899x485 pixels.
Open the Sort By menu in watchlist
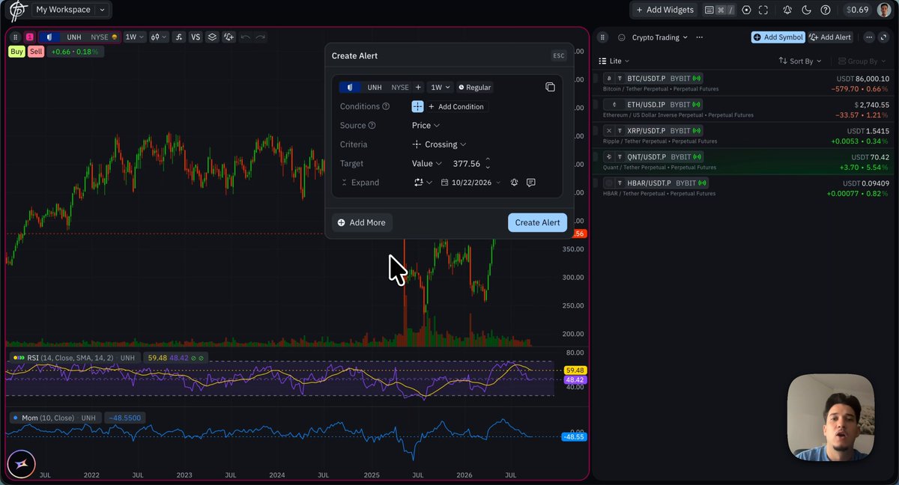coord(800,61)
